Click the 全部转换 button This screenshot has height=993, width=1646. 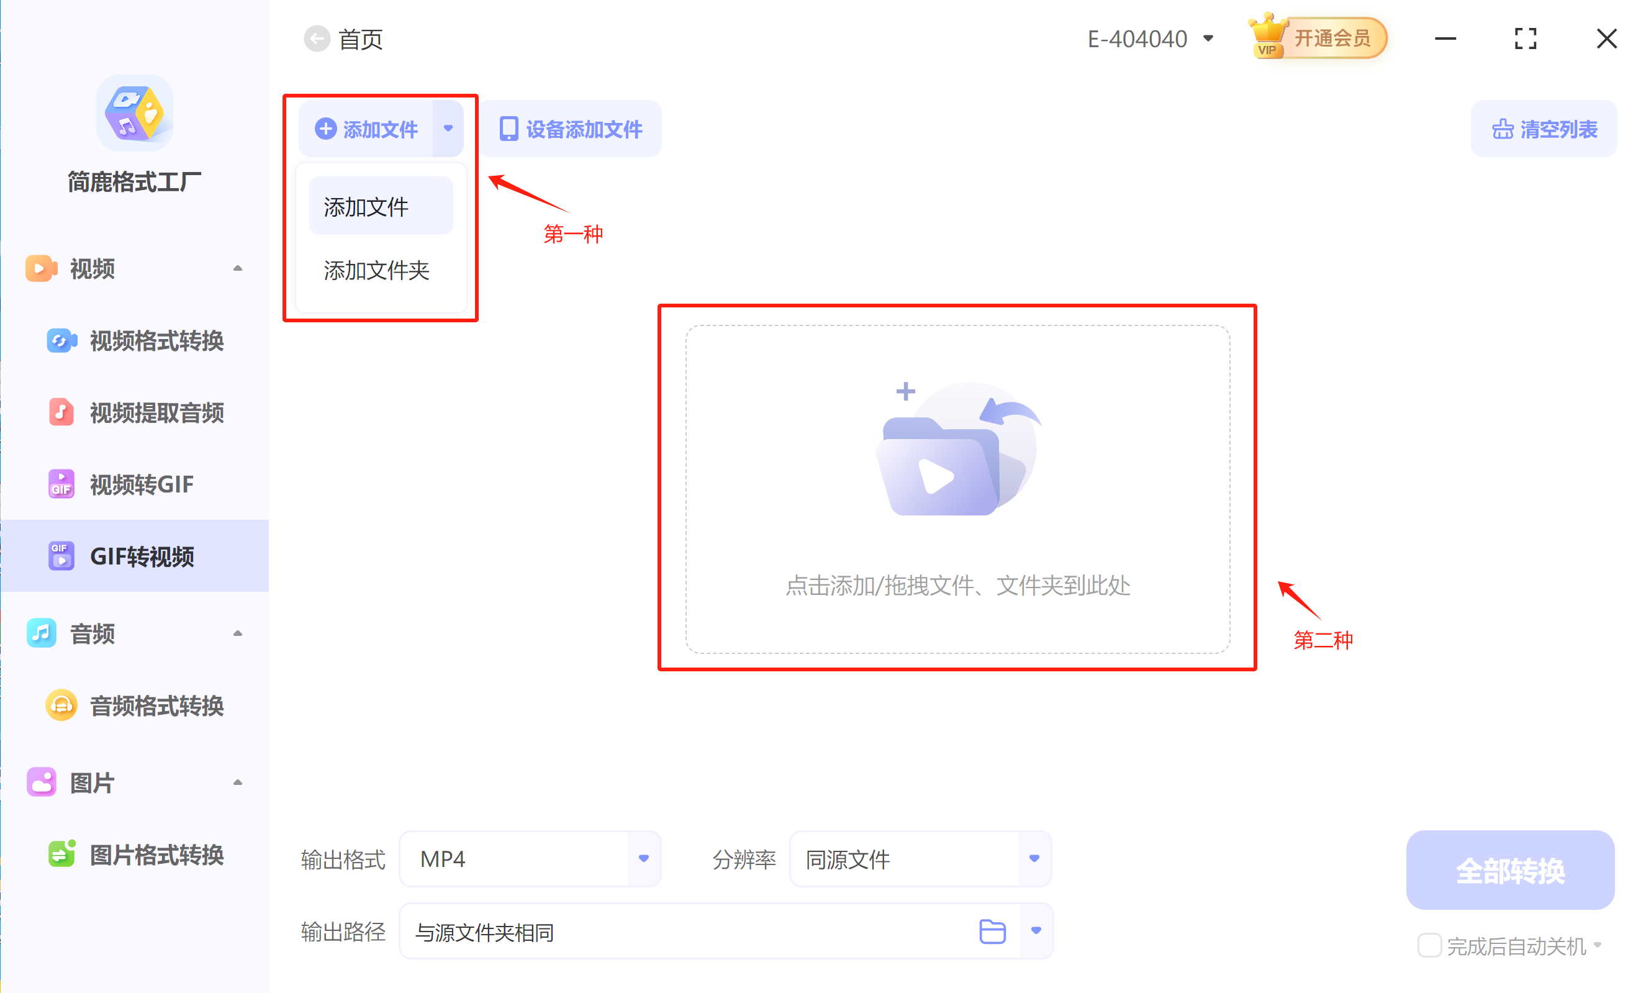[x=1510, y=871]
